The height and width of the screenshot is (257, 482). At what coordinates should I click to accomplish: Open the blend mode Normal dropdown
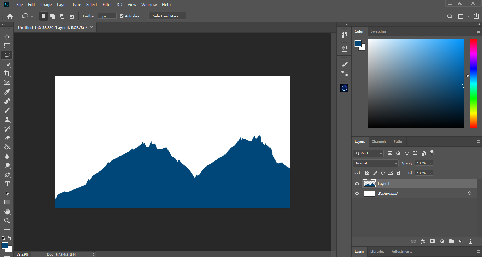pyautogui.click(x=376, y=163)
